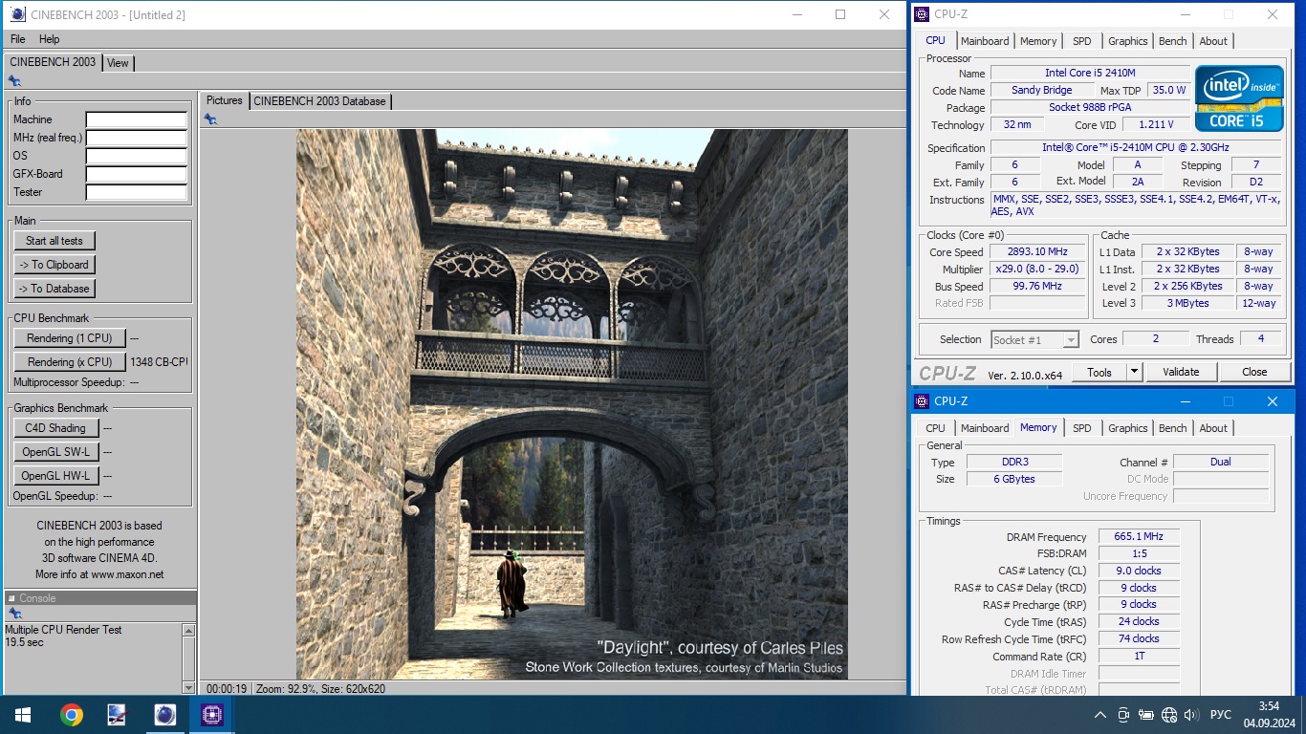Open Google Chrome from the taskbar
The image size is (1306, 734).
[71, 715]
